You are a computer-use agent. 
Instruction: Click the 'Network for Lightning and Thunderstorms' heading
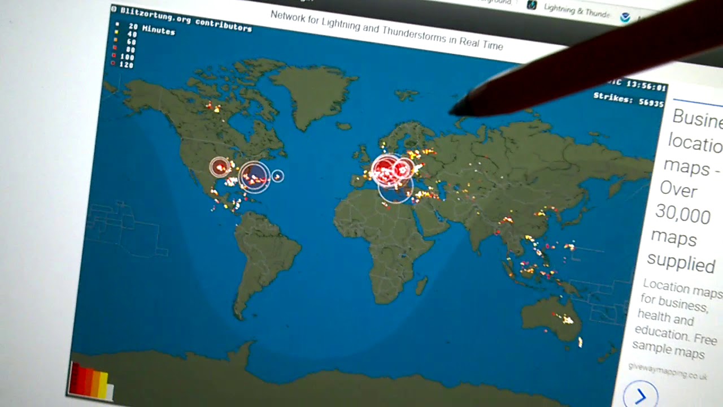[386, 29]
